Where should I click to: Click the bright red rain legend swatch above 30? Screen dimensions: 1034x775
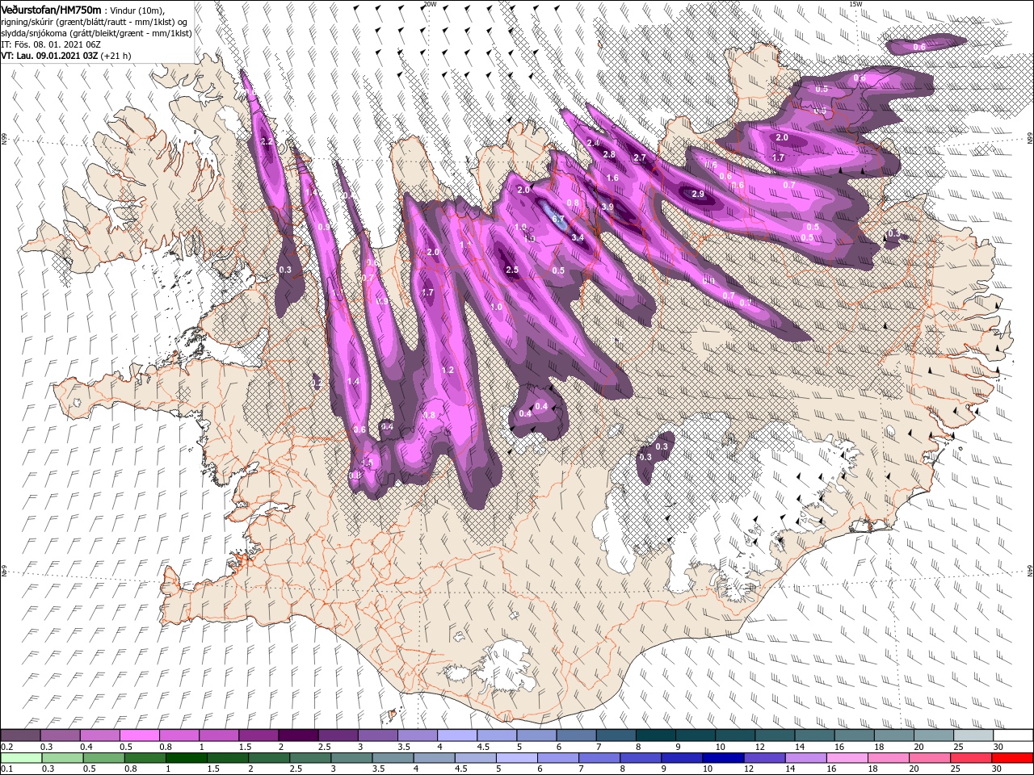[x=1012, y=757]
